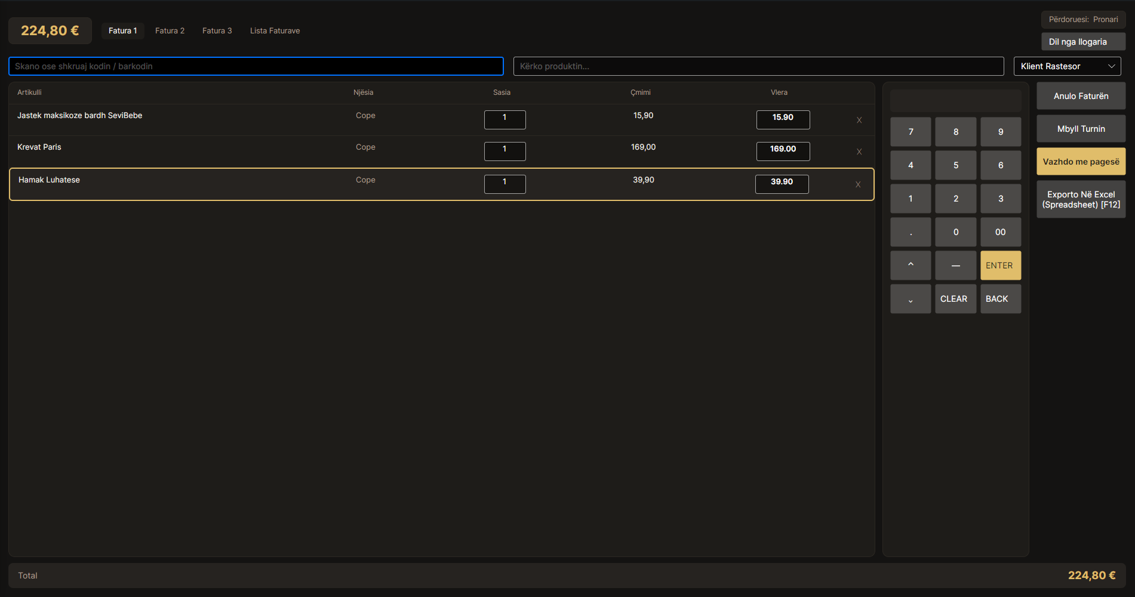1135x597 pixels.
Task: Open the Fatura 3 tab
Action: 217,31
